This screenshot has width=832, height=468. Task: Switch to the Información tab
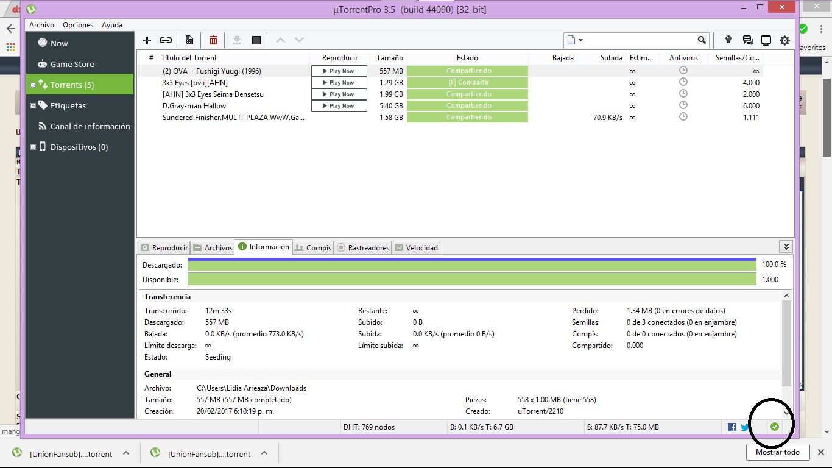(263, 247)
